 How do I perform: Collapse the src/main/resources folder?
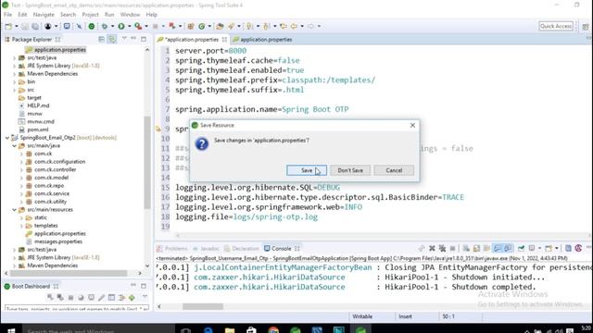pyautogui.click(x=15, y=210)
